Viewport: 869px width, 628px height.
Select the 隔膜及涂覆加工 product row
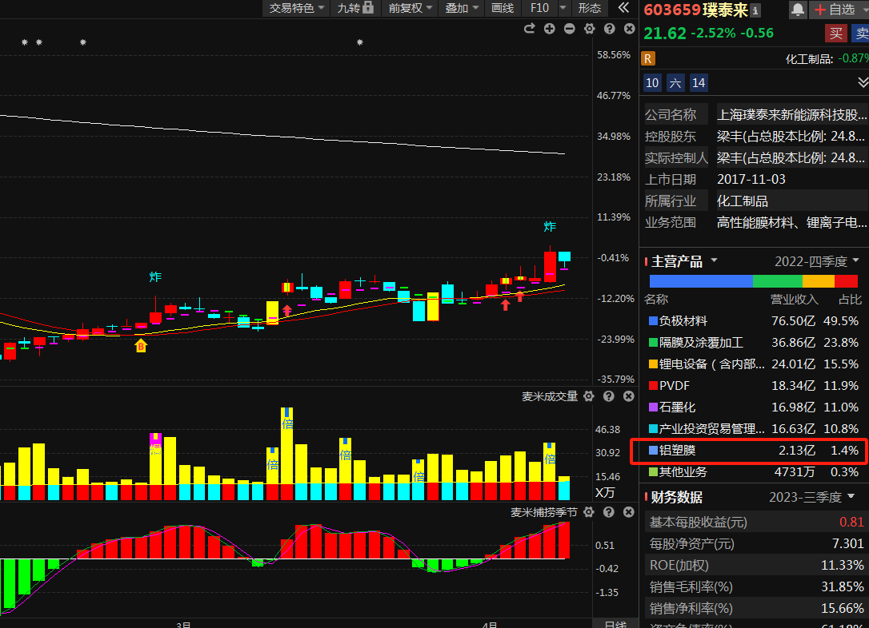coord(754,343)
